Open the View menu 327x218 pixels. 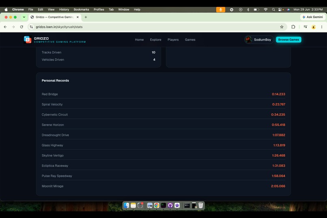[51, 9]
